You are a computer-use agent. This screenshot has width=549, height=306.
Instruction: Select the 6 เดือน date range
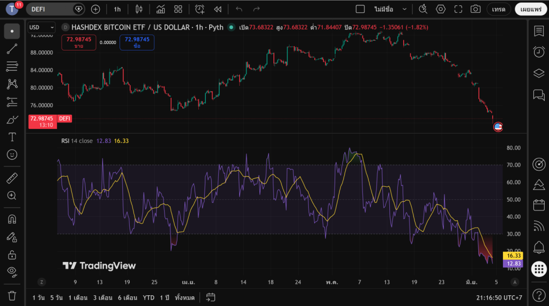point(128,297)
